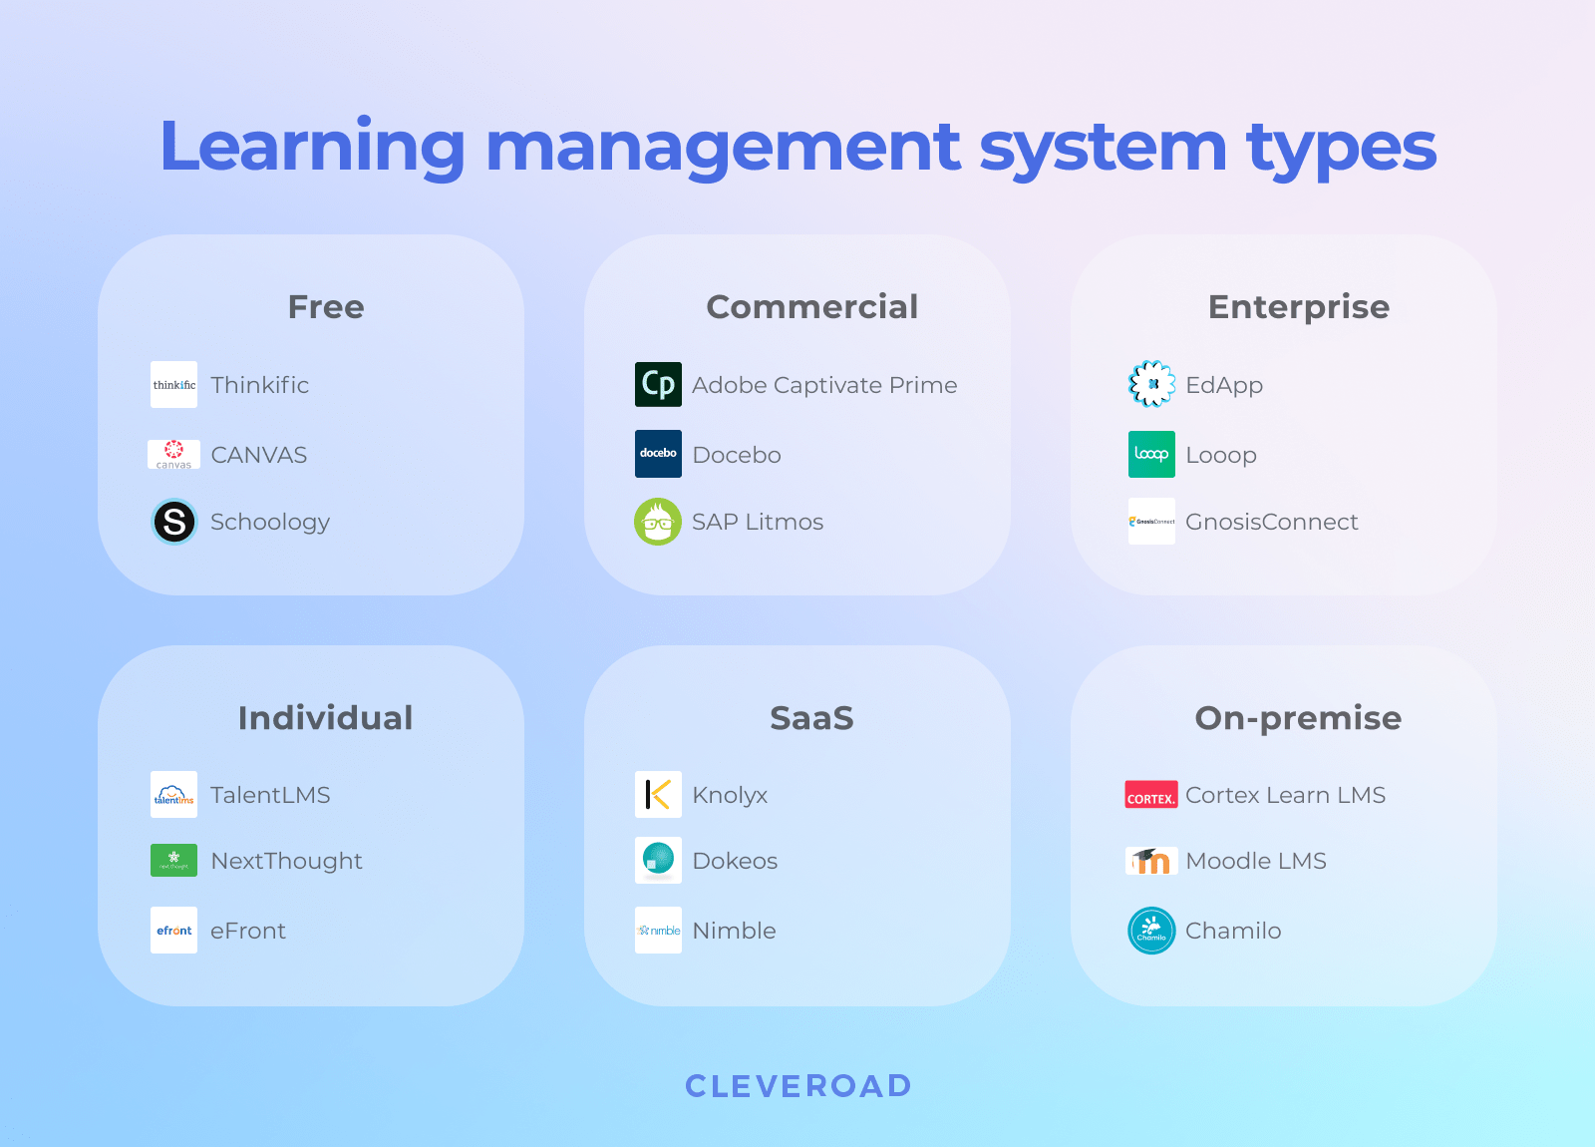Click the red Cortex logo

[1151, 794]
